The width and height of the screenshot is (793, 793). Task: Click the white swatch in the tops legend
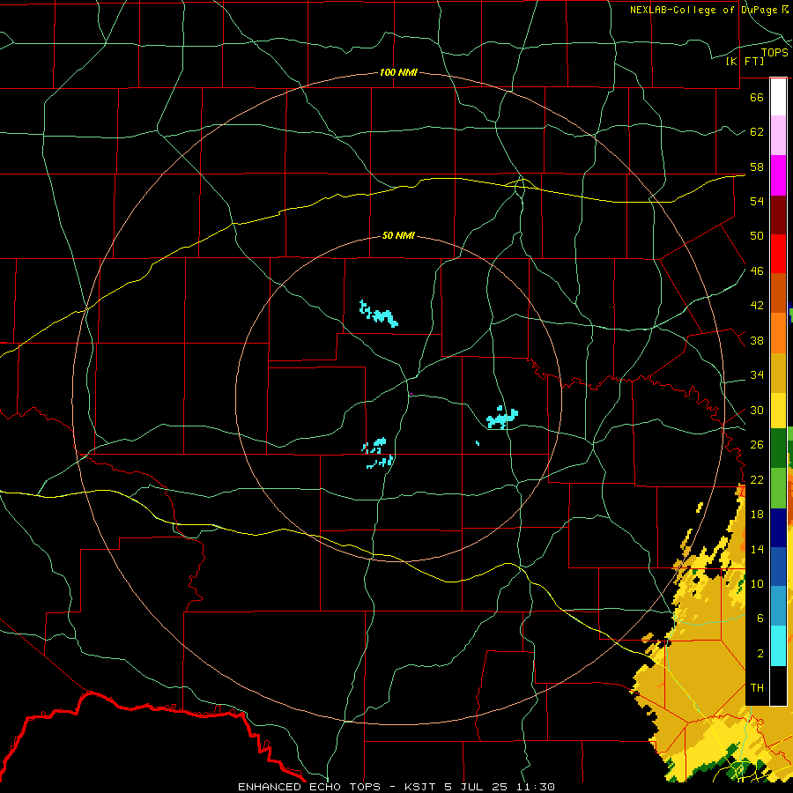click(778, 97)
